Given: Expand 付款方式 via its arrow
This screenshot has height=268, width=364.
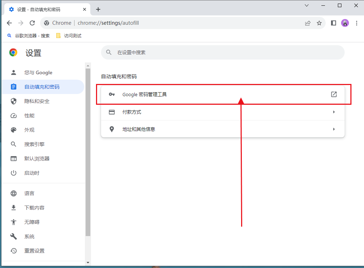Looking at the screenshot, I should coord(334,112).
